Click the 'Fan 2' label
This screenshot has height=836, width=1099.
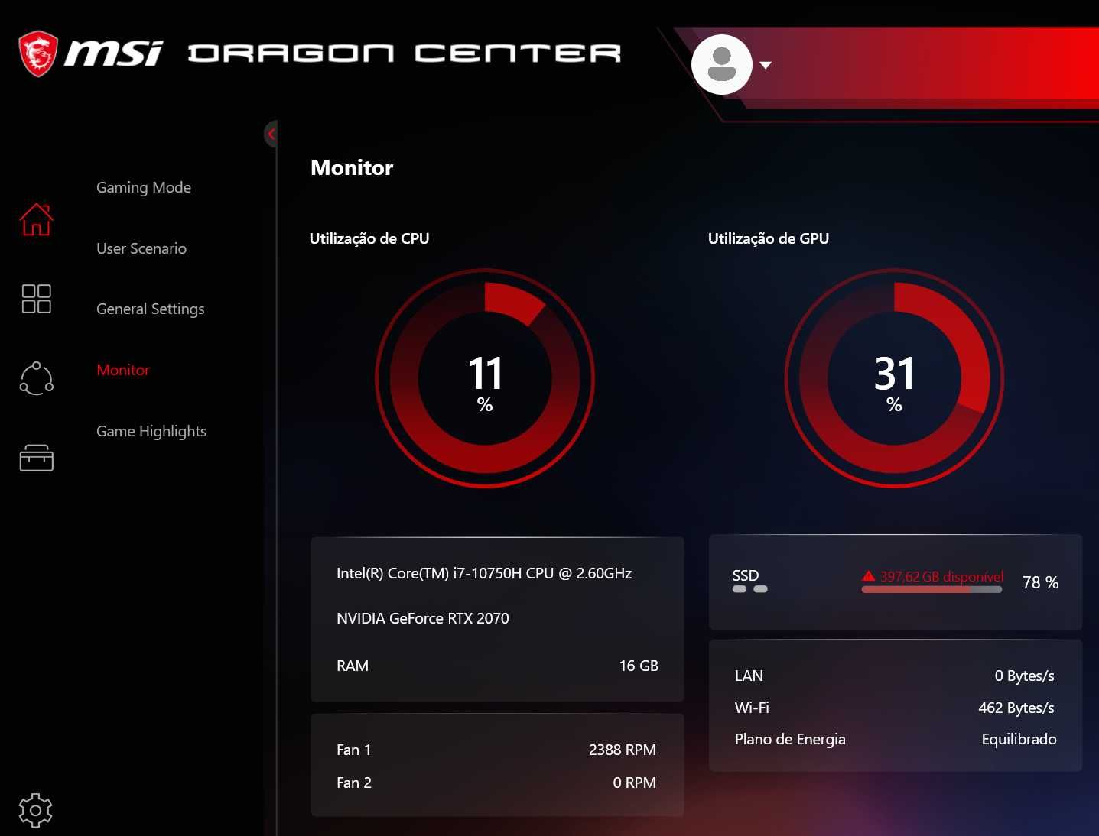click(354, 783)
